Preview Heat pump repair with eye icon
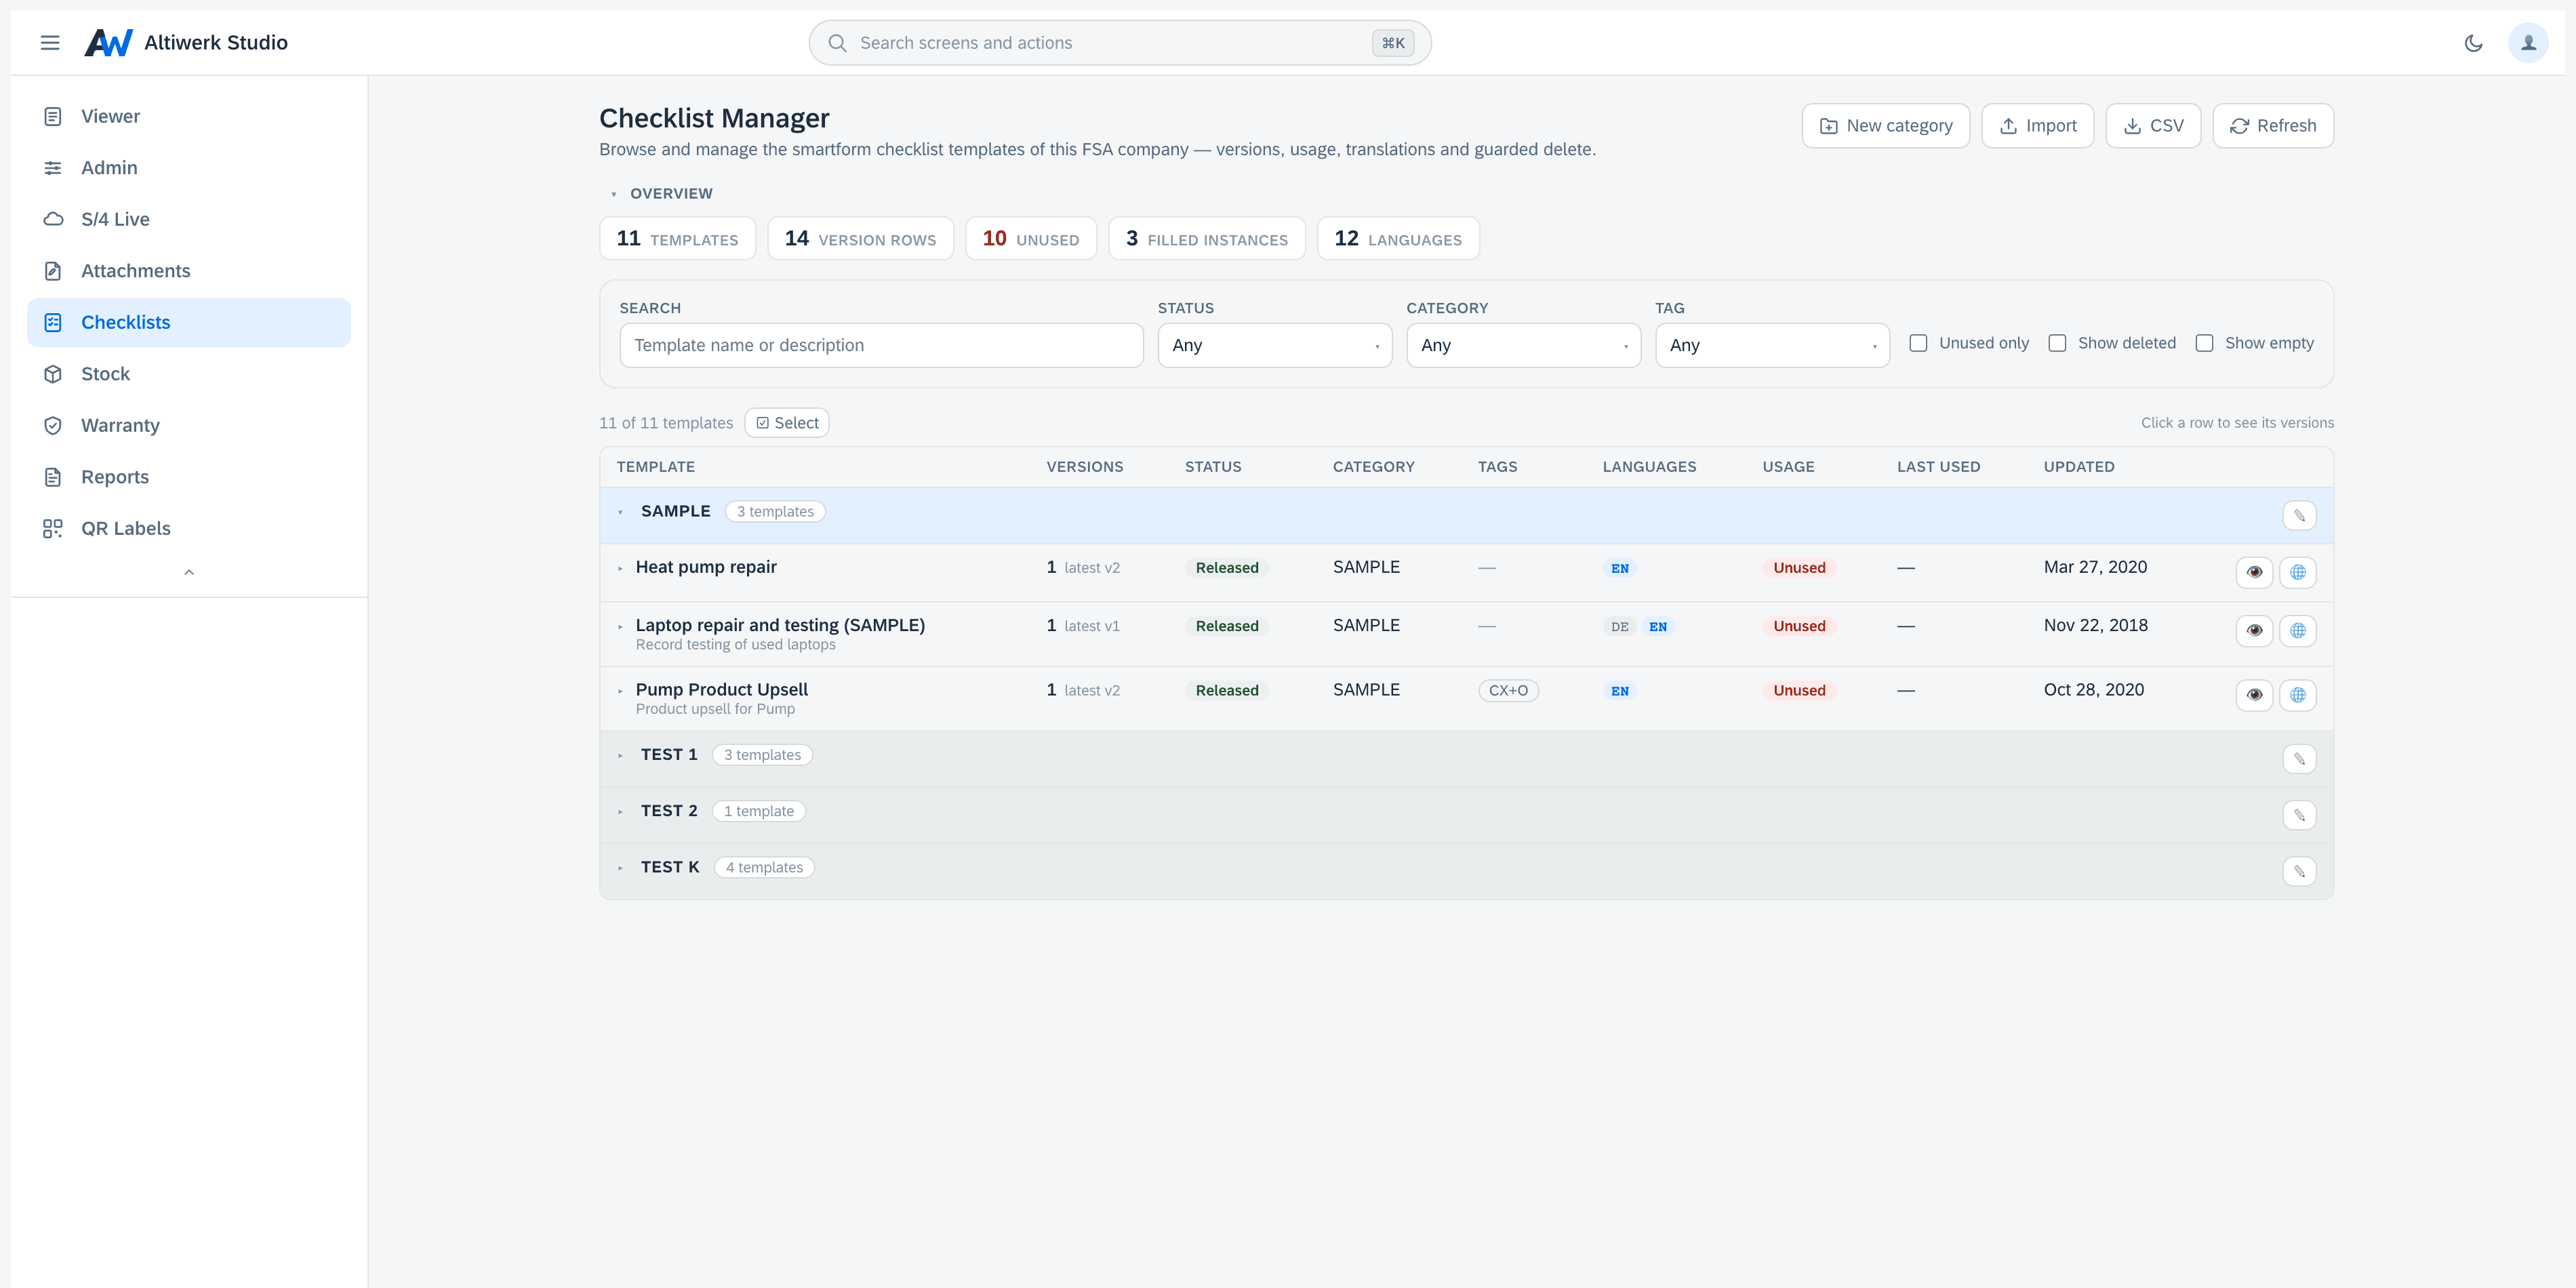 (x=2254, y=572)
